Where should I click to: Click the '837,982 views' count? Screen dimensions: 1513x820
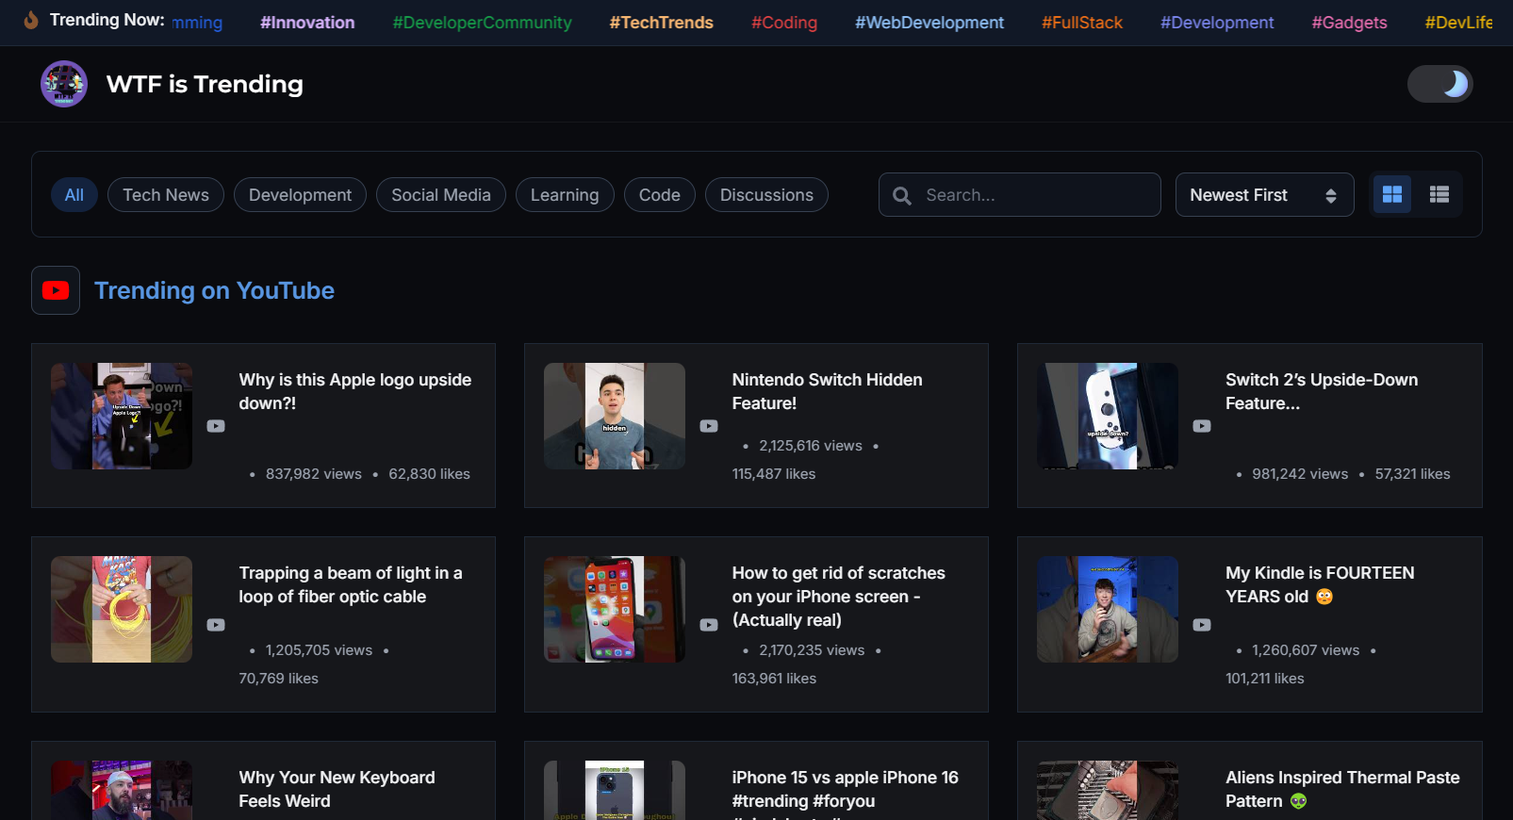314,474
